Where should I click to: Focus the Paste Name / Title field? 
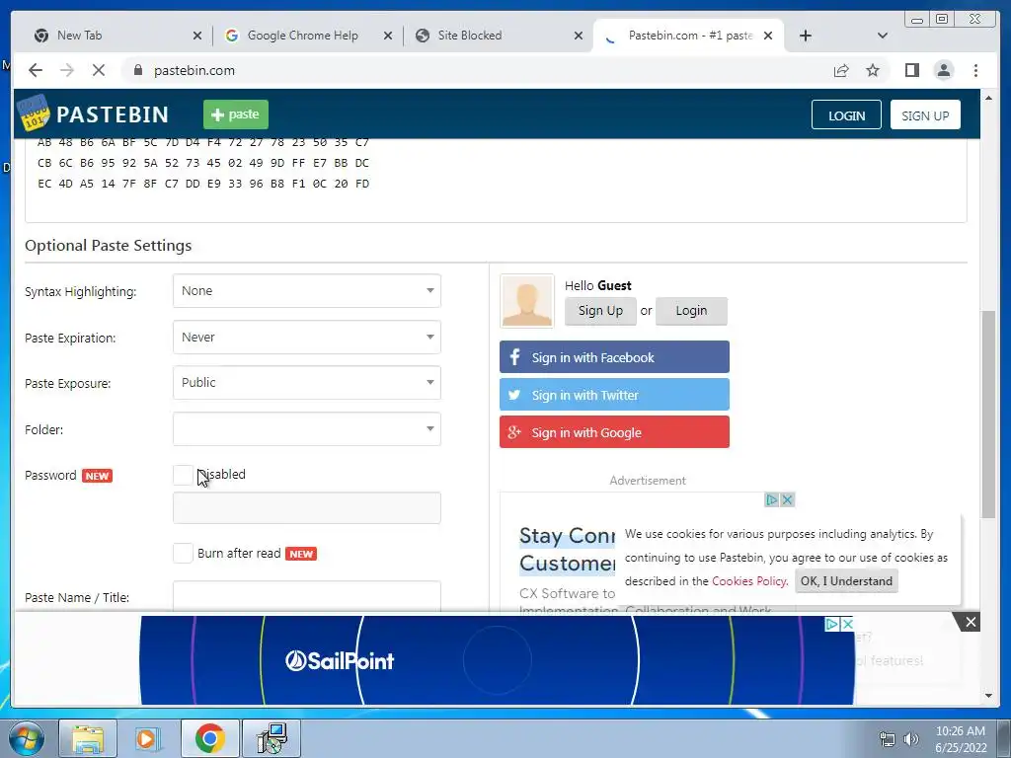[306, 596]
